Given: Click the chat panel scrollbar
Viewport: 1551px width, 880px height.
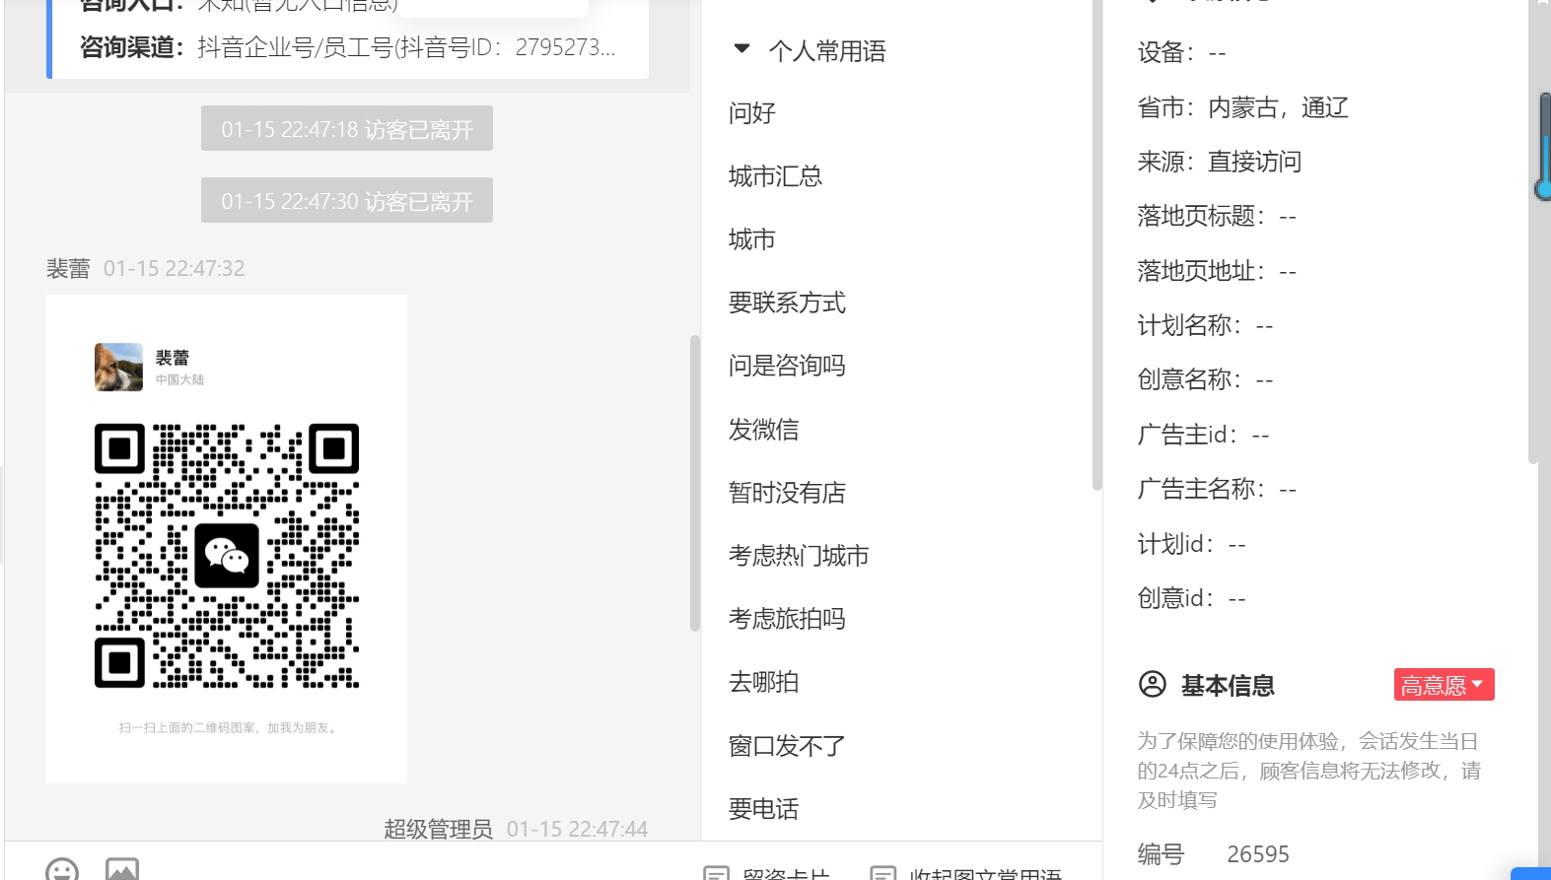Looking at the screenshot, I should click(695, 483).
